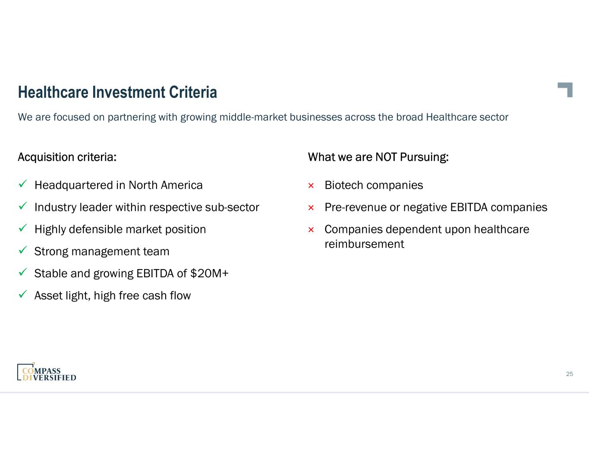Click the gray corner bracket icon
The image size is (589, 455).
[x=566, y=89]
